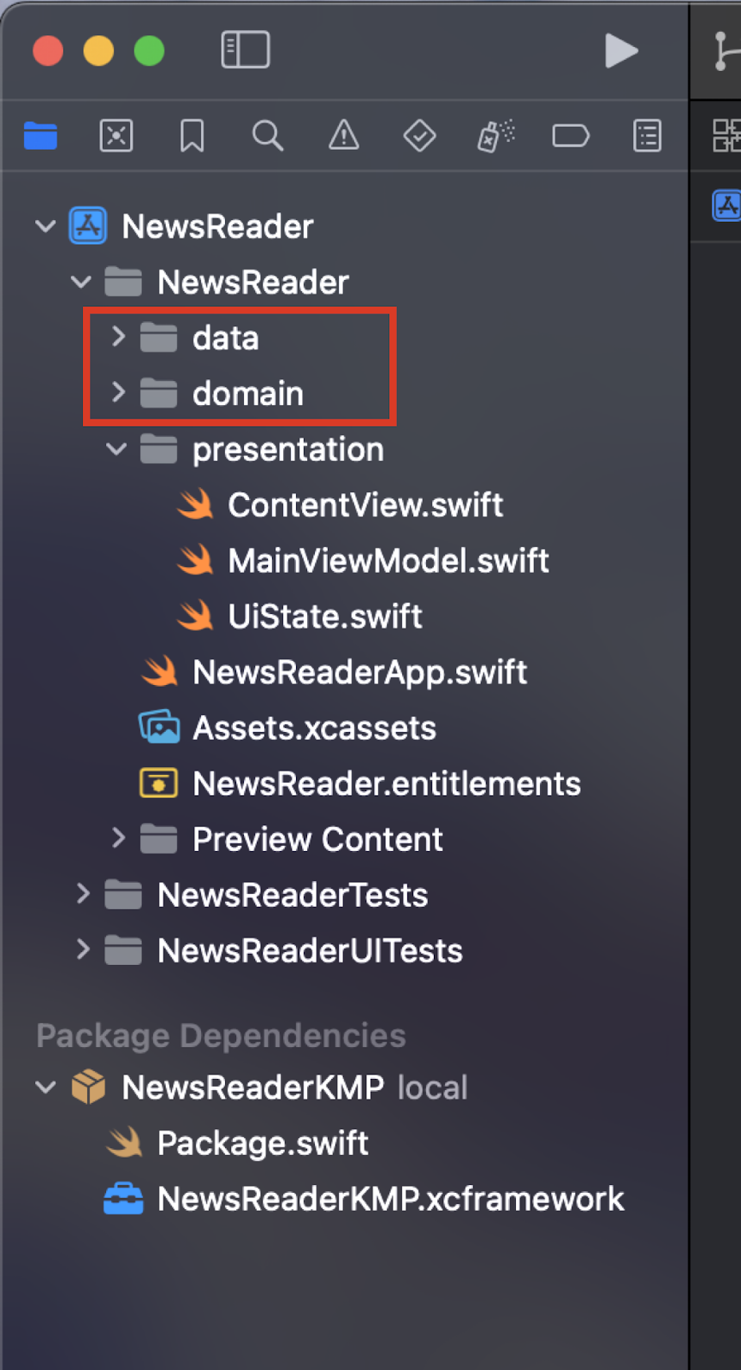Show the Issue navigator warning icon

[344, 135]
